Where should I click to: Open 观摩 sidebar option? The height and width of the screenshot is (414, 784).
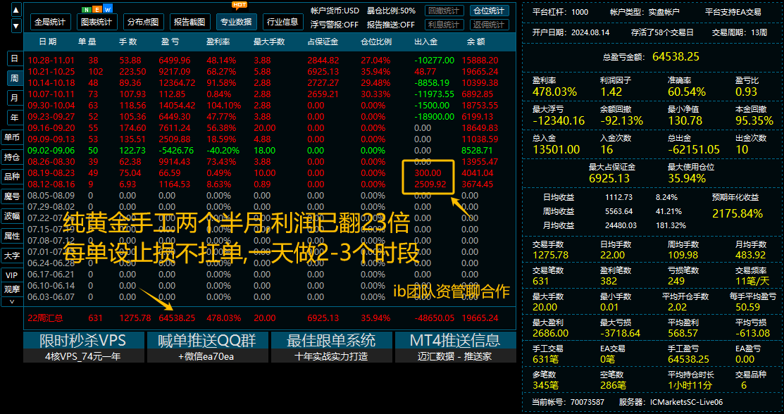[12, 289]
